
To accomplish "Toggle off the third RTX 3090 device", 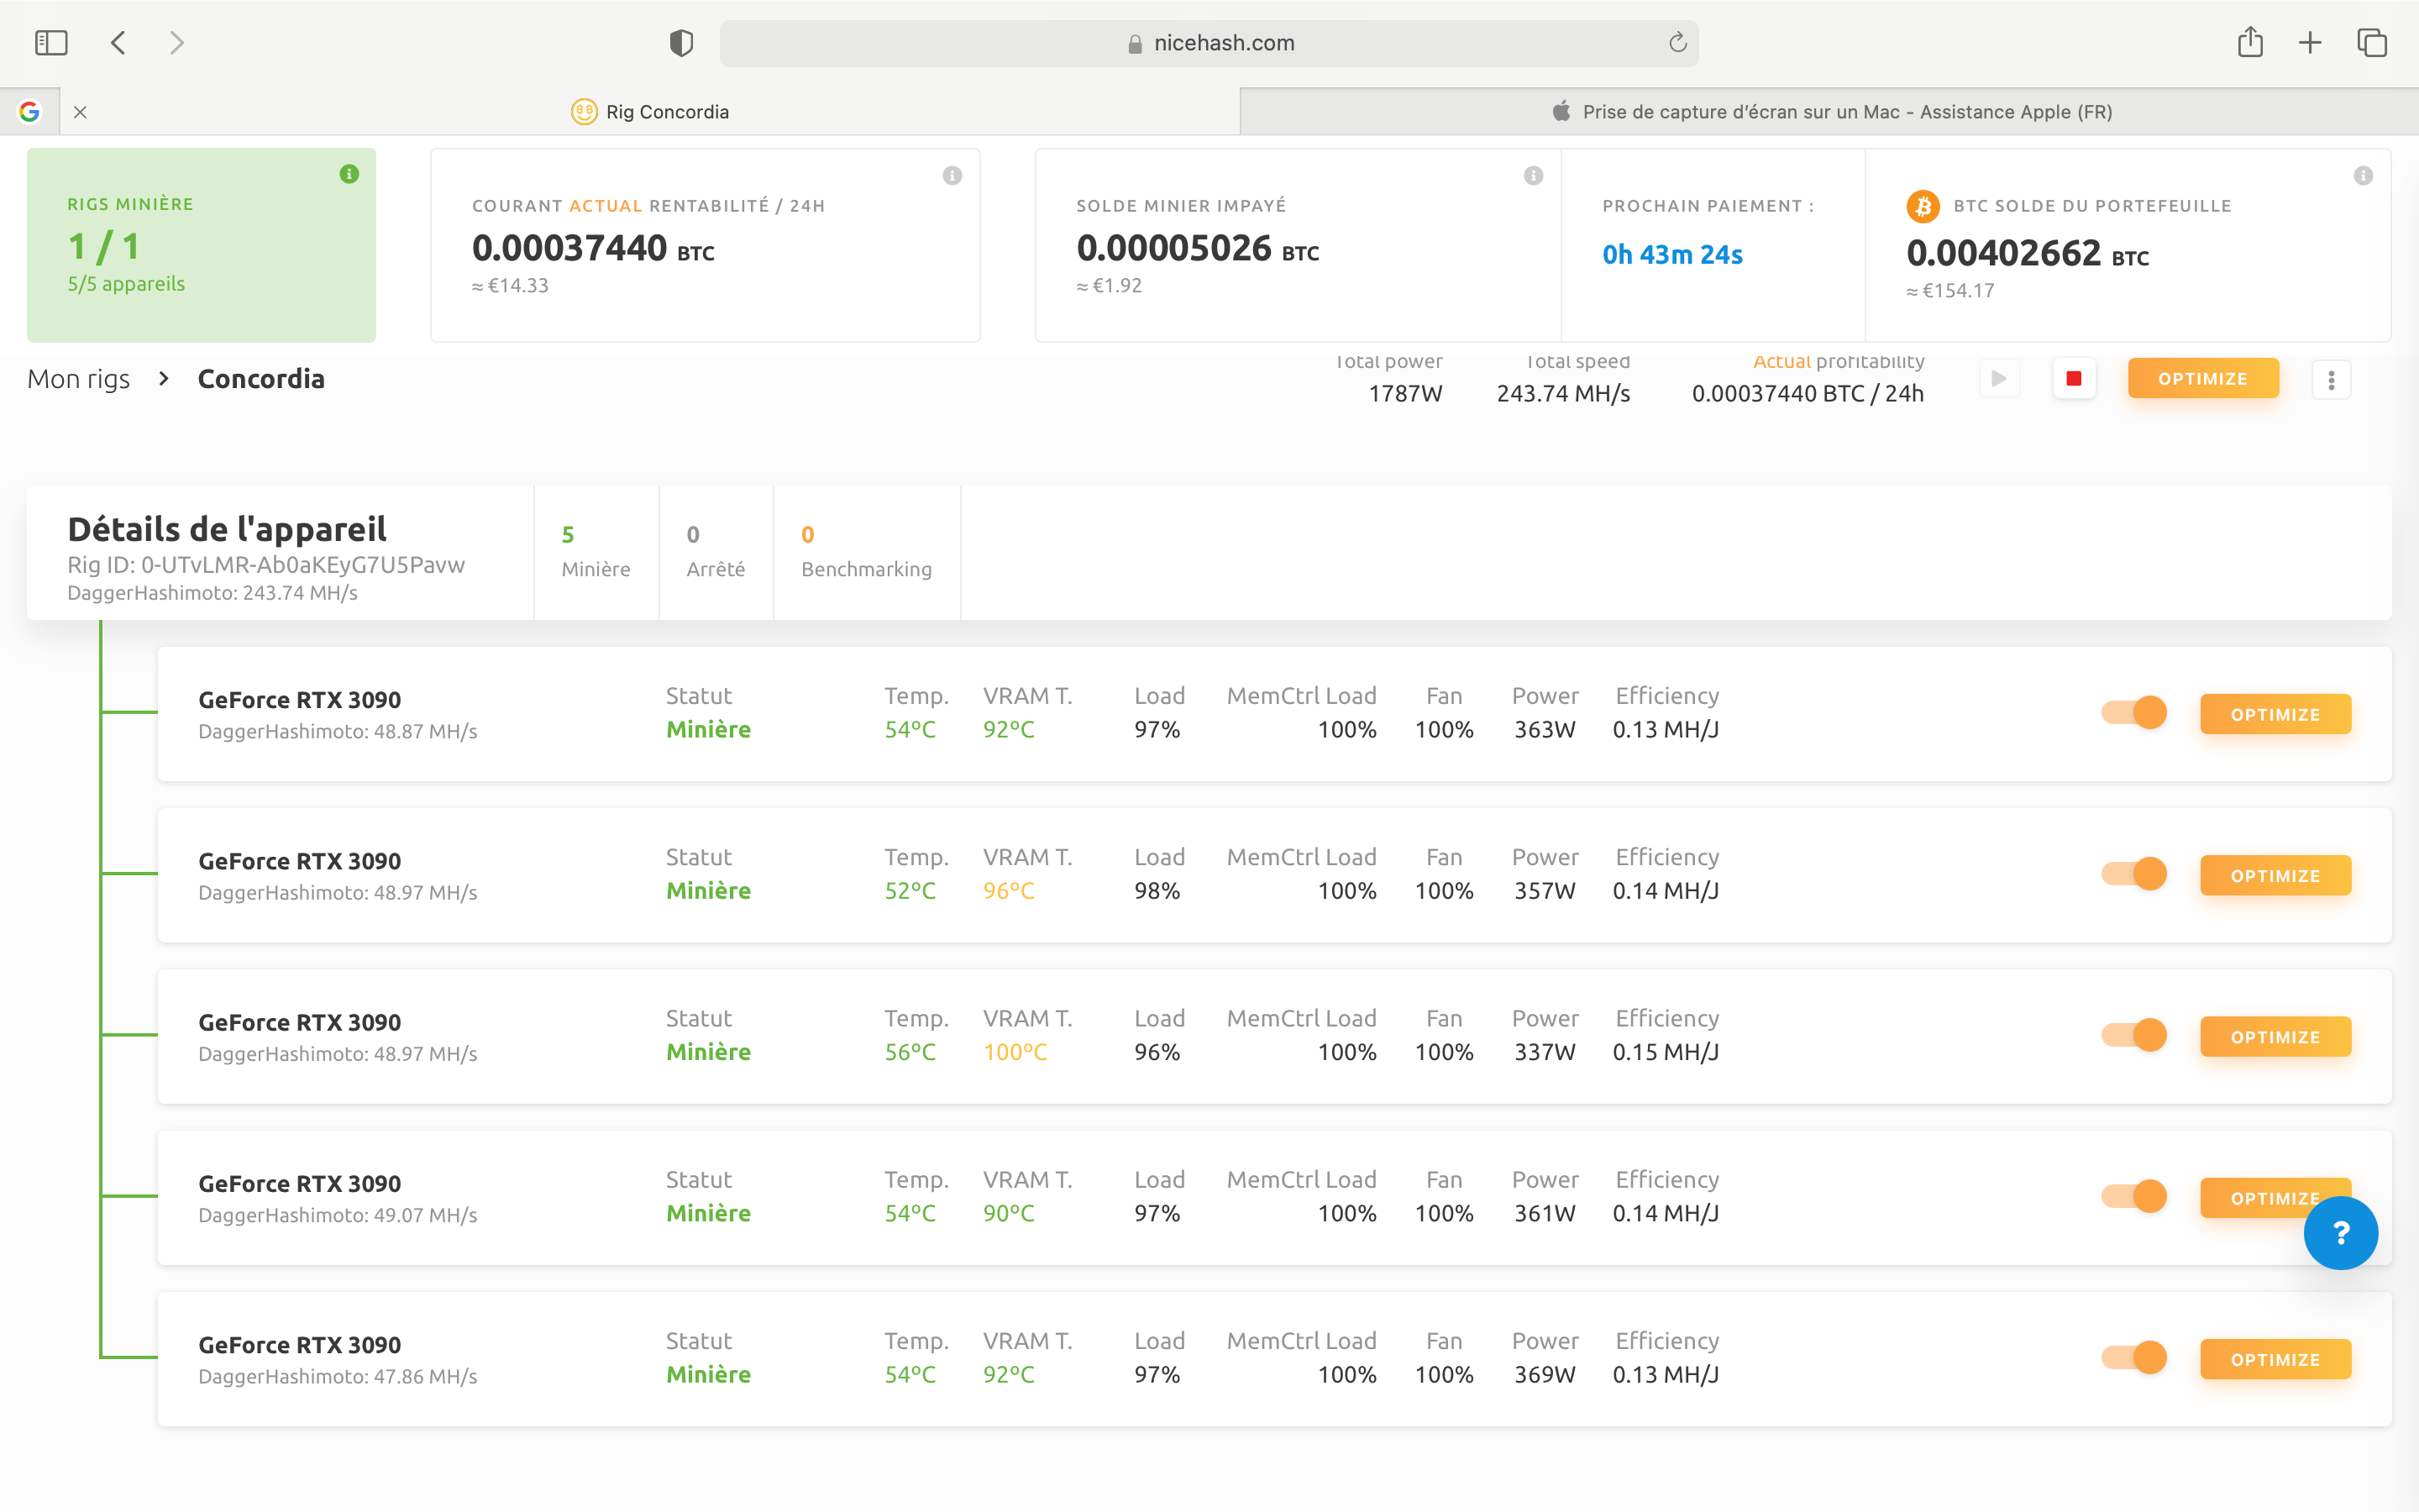I will pyautogui.click(x=2134, y=1035).
